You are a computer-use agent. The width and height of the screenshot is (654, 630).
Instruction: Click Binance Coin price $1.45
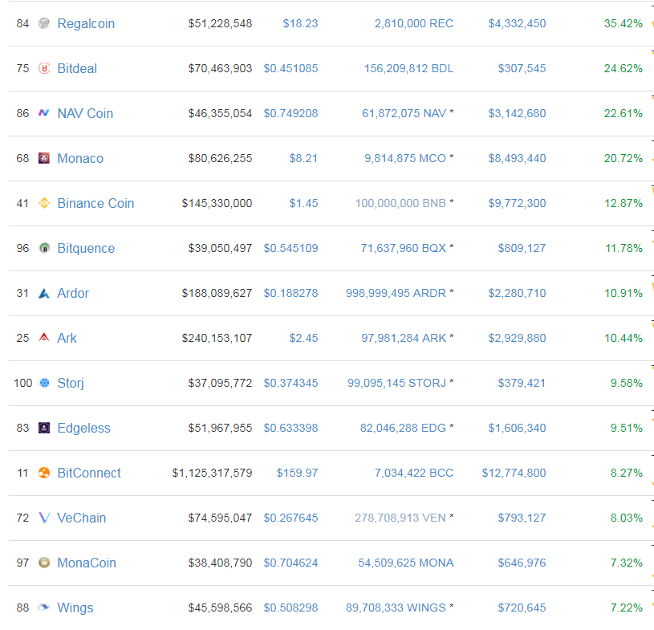[303, 203]
